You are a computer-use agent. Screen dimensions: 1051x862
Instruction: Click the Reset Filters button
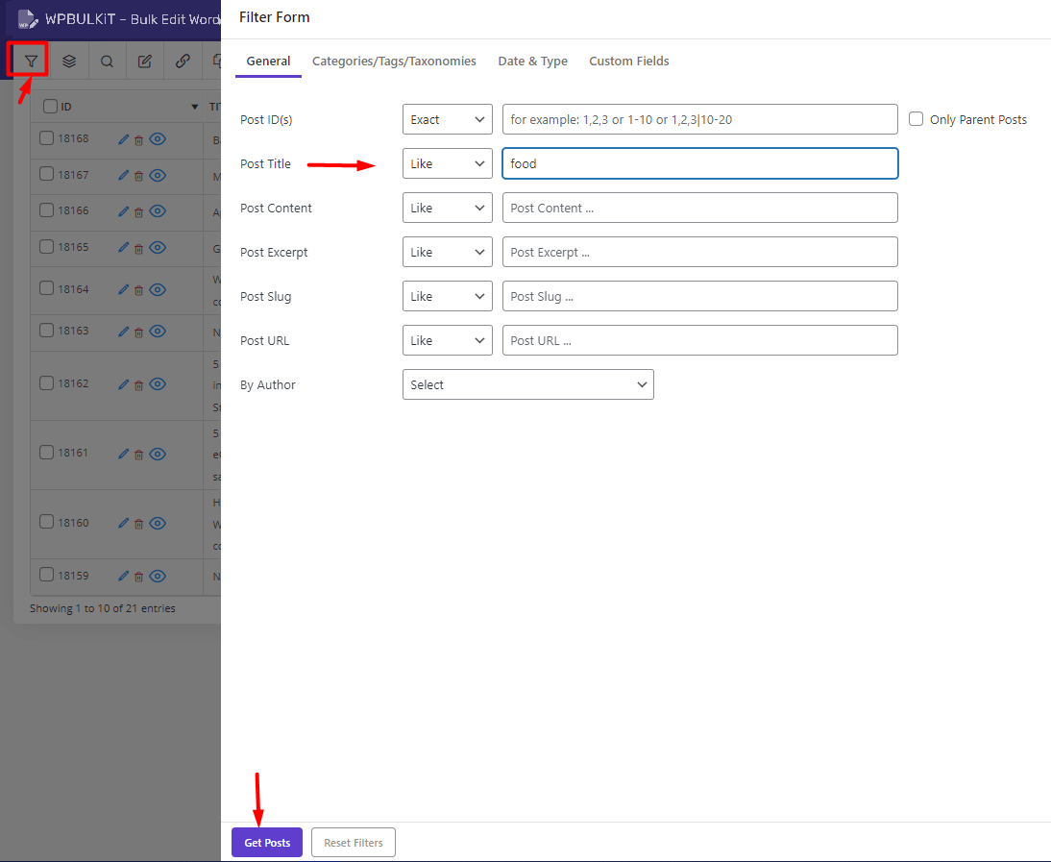(x=353, y=842)
